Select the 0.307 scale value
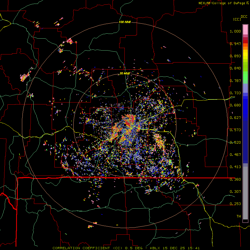The height and width of the screenshot is (250, 250). tap(235, 191)
